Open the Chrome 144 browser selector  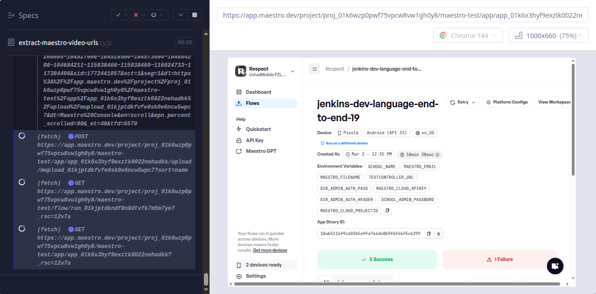point(467,36)
